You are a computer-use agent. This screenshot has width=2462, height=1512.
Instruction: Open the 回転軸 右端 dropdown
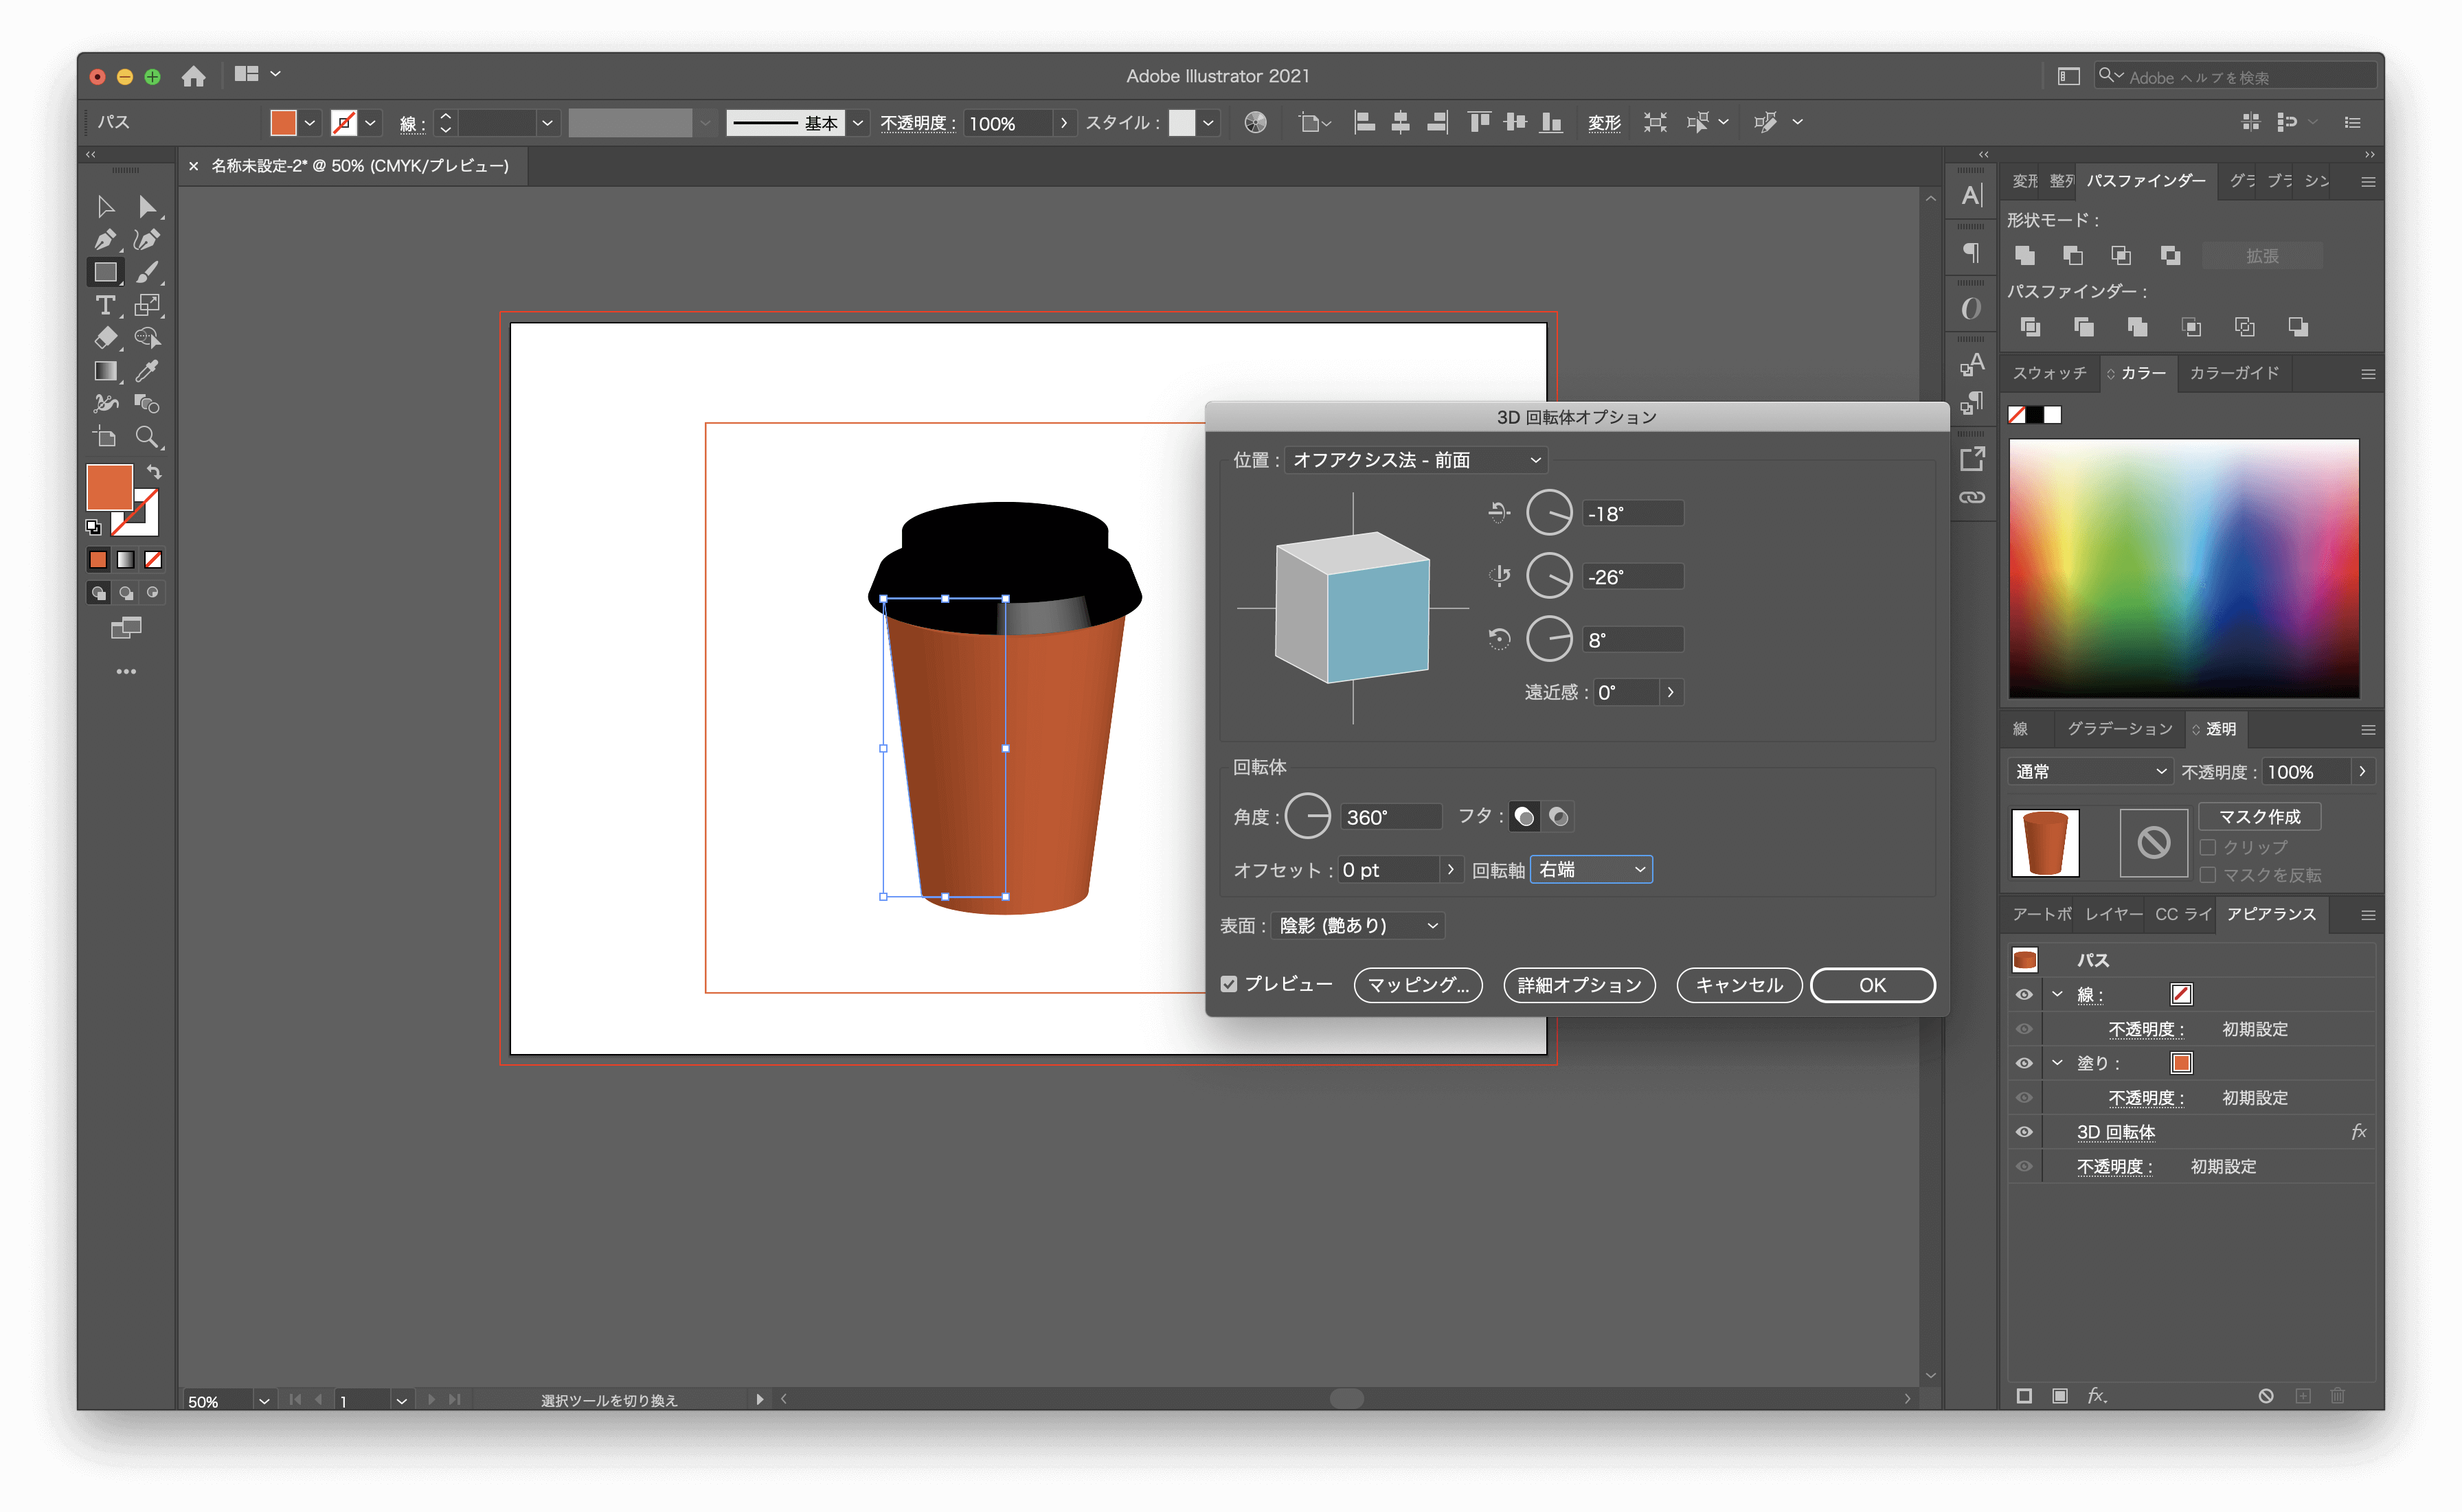1591,870
